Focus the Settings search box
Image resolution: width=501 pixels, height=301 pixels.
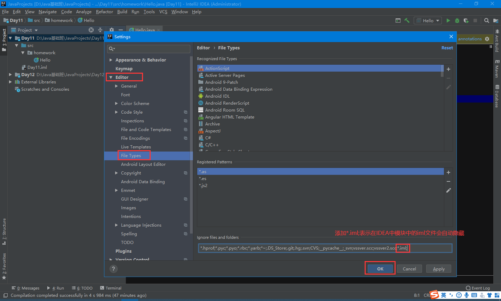click(149, 49)
